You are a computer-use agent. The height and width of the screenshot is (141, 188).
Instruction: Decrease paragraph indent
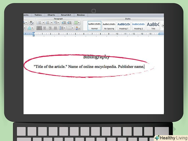(64, 23)
